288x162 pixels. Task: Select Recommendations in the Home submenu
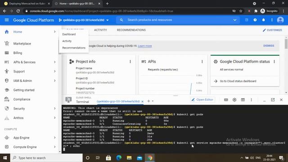[74, 48]
